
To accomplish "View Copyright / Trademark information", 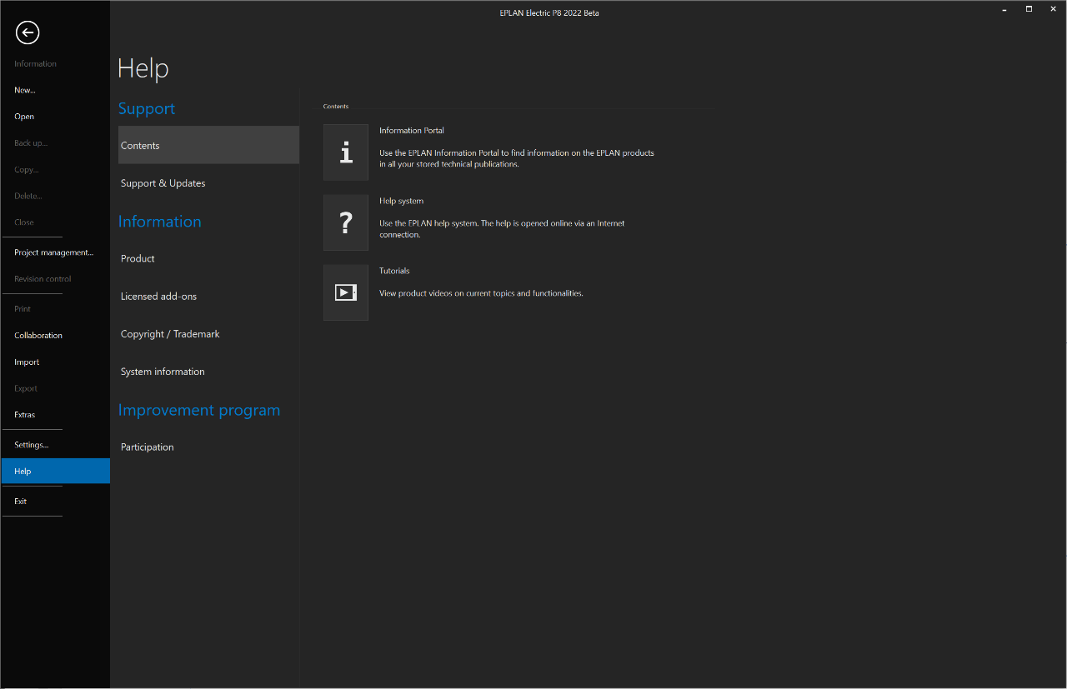I will pyautogui.click(x=171, y=334).
